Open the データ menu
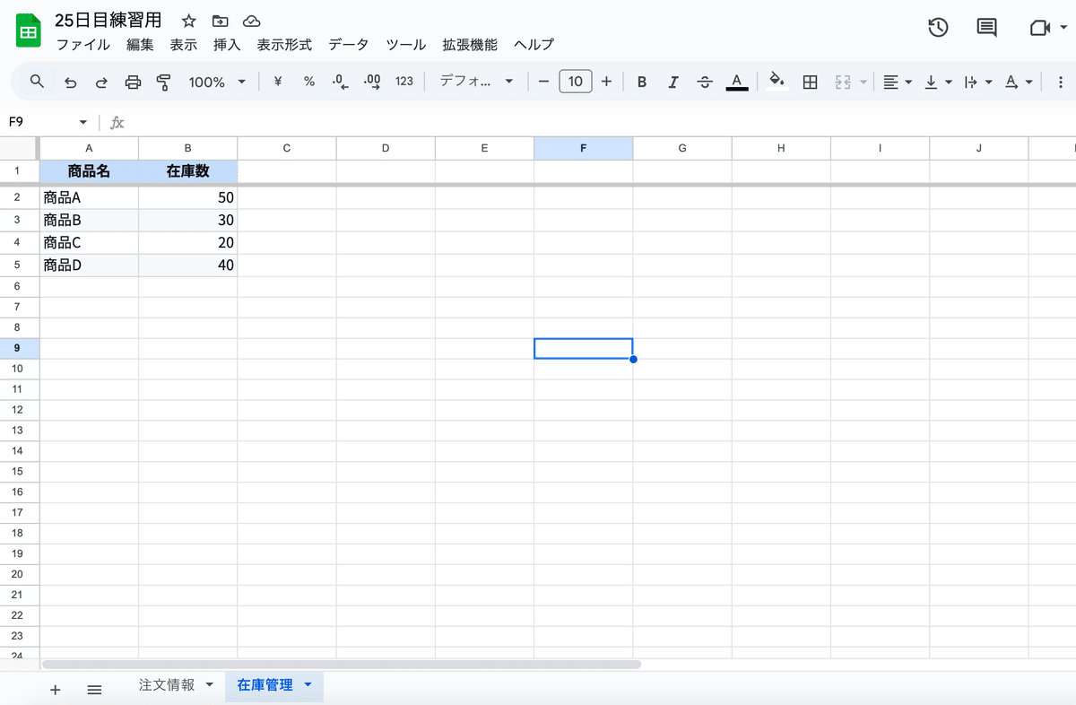Image resolution: width=1076 pixels, height=705 pixels. (348, 43)
